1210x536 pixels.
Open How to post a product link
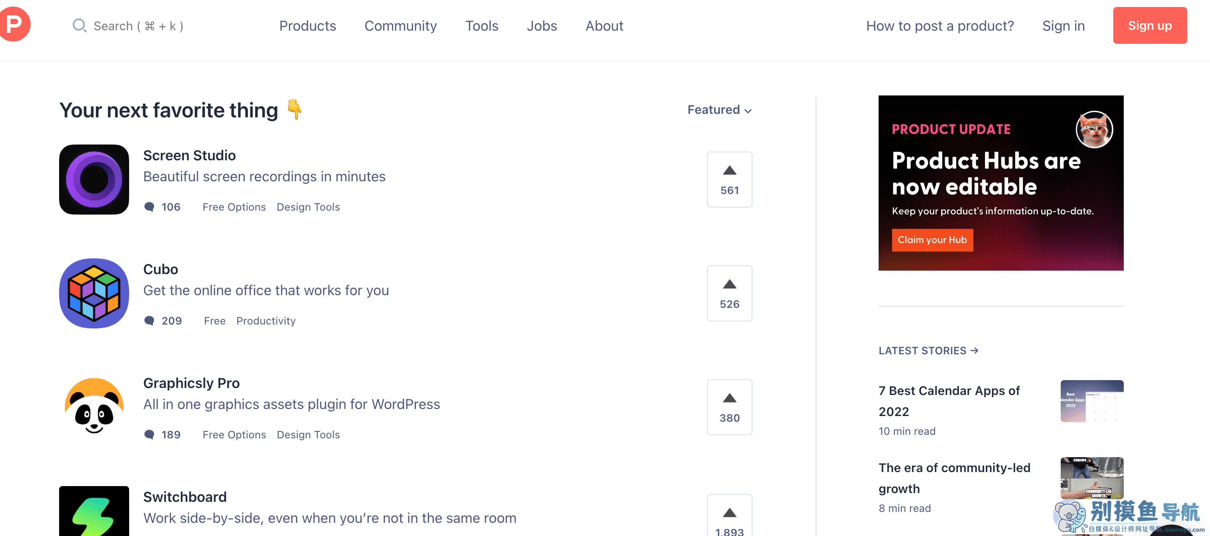[x=940, y=26]
